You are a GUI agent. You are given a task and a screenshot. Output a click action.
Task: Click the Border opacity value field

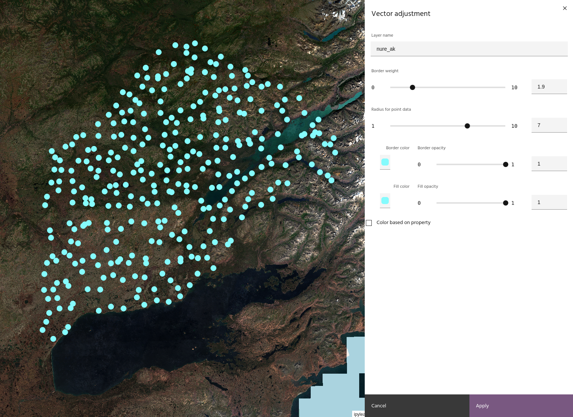point(549,164)
